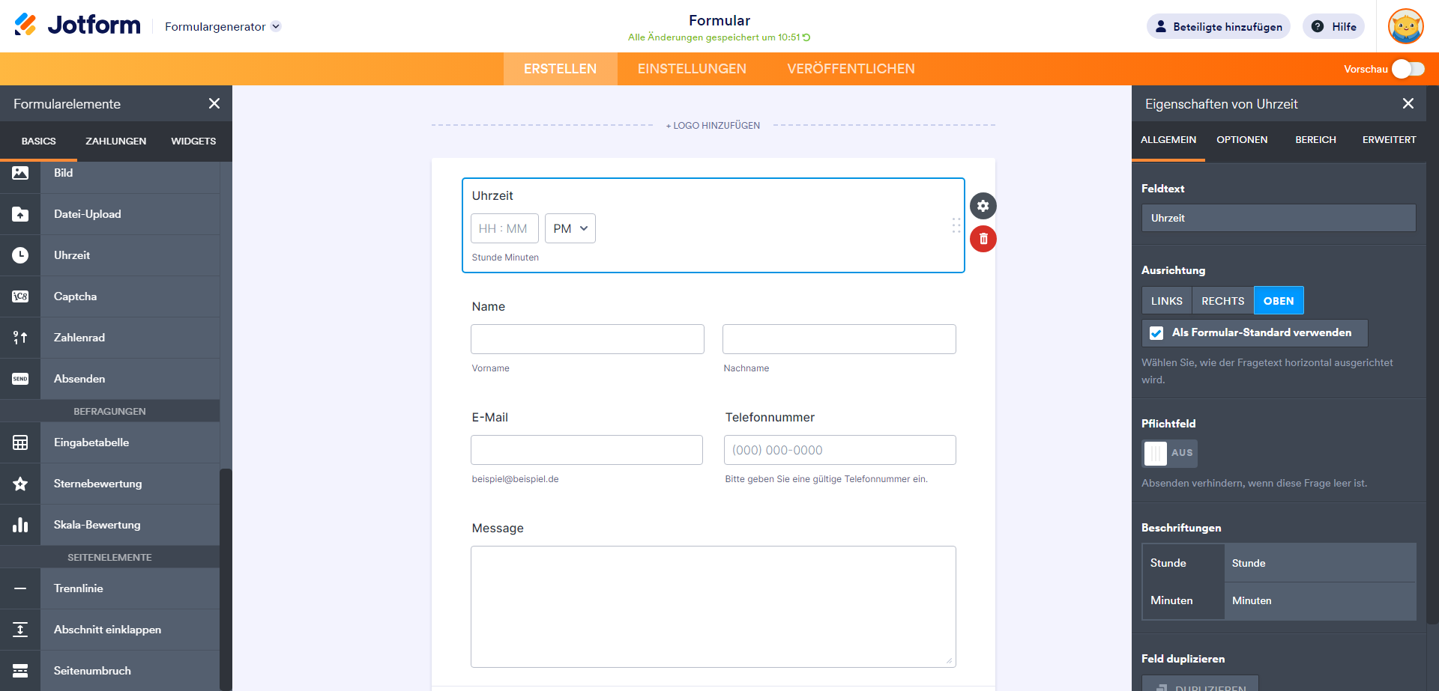
Task: Click Beteiligte hinzufügen button
Action: (x=1218, y=26)
